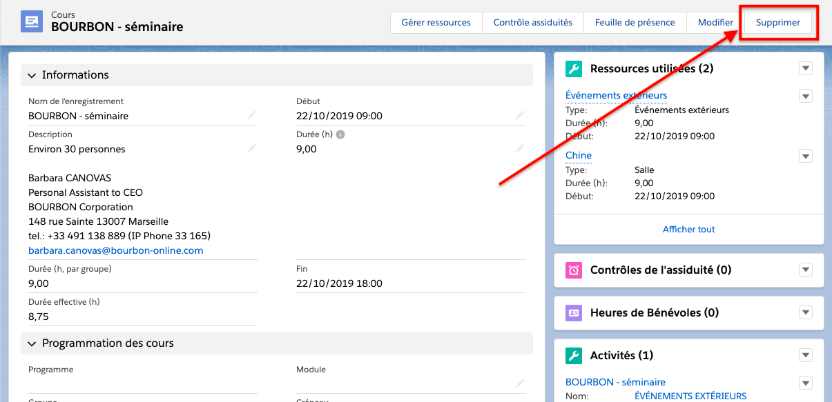
Task: Edit Nom de l'enregistrement via pencil icon
Action: coord(251,116)
